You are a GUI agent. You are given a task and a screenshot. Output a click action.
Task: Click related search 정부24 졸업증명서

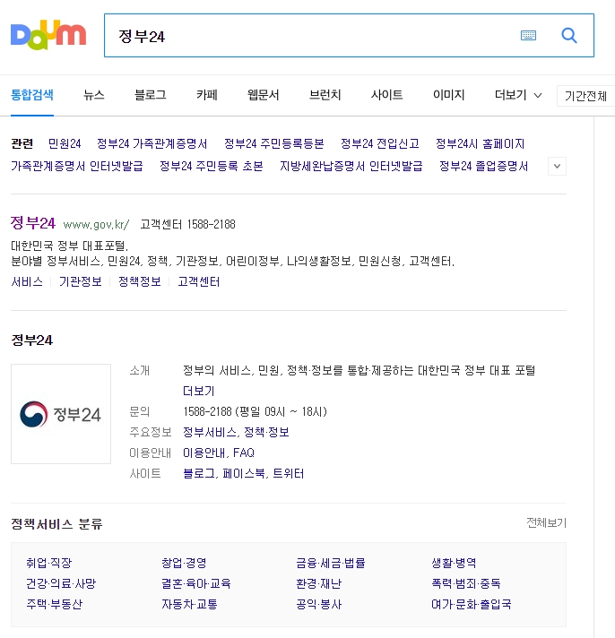point(483,166)
